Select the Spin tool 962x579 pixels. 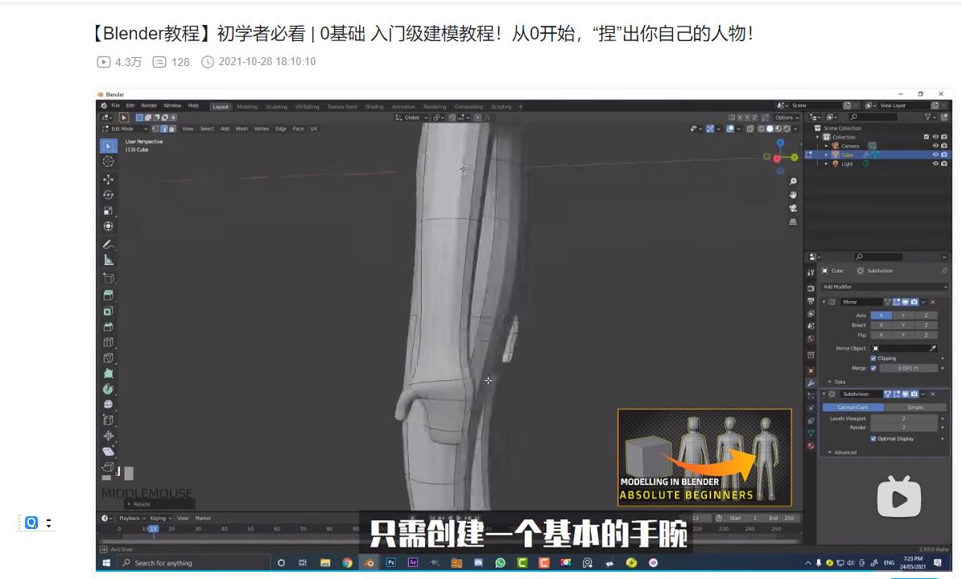(108, 389)
